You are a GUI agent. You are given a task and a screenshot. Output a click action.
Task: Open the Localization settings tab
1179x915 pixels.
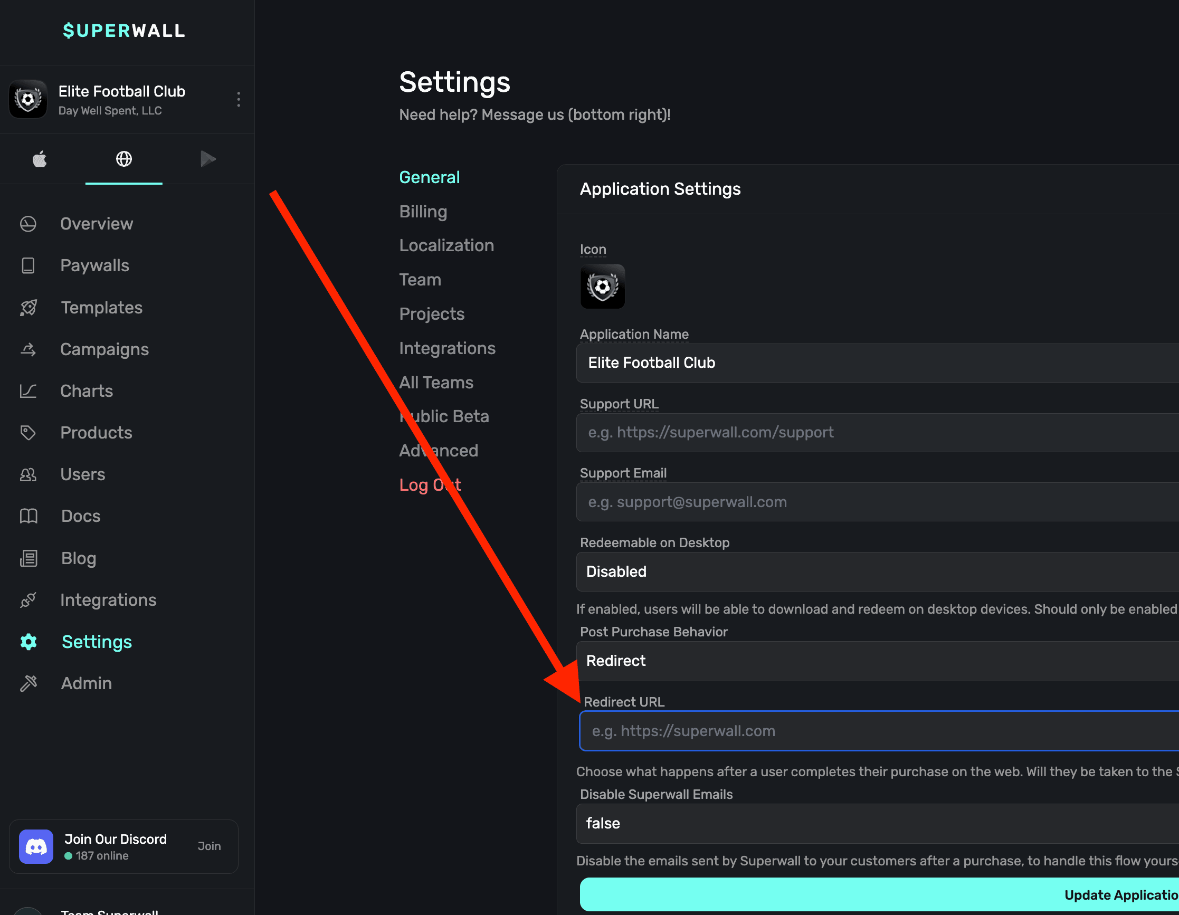pyautogui.click(x=446, y=245)
